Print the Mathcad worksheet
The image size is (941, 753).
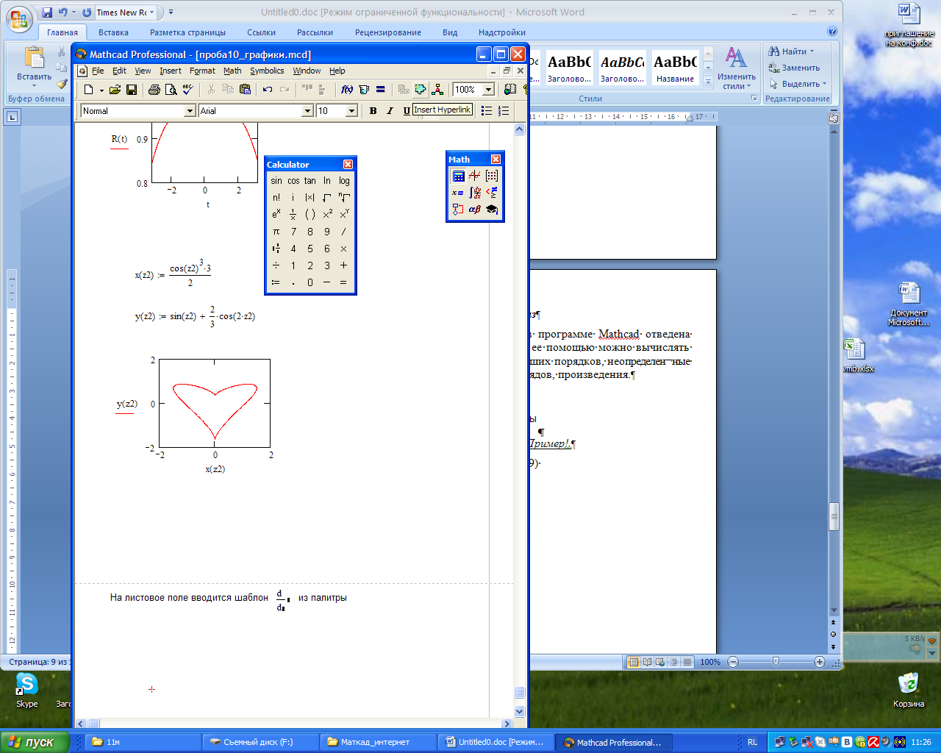tap(154, 90)
